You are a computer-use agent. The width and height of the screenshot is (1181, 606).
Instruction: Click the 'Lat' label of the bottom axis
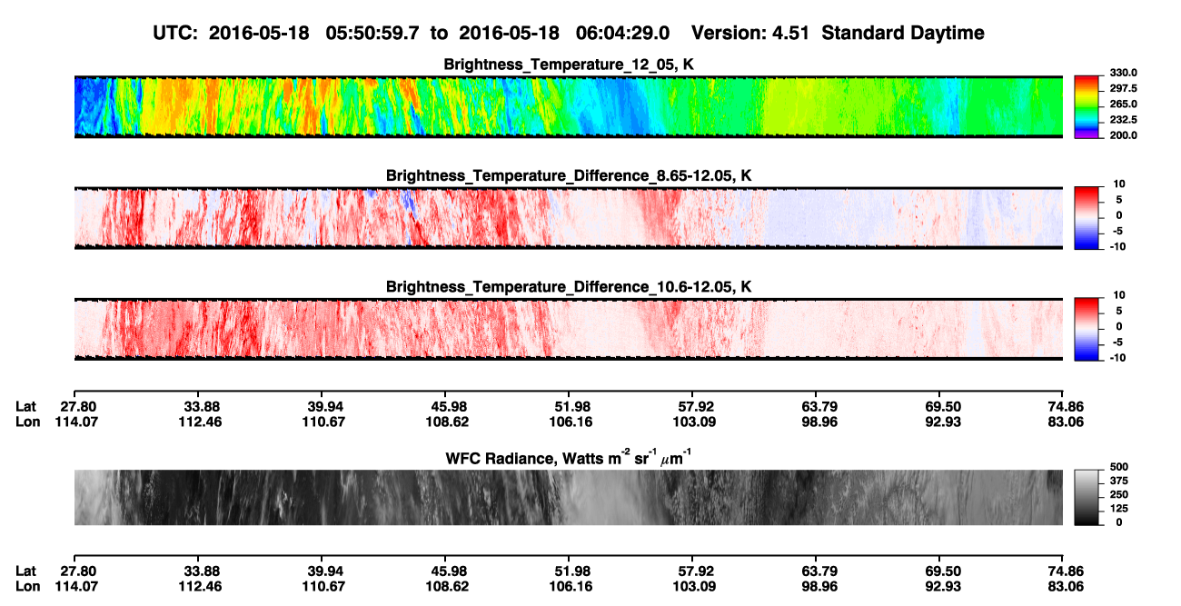26,571
